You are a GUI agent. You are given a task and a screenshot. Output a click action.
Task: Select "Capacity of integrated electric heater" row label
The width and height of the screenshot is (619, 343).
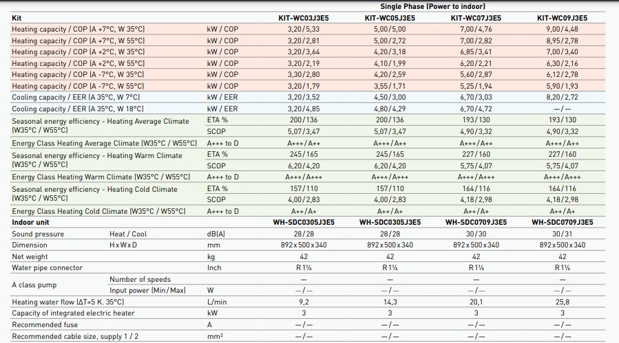point(73,313)
